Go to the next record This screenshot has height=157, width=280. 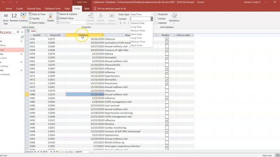pyautogui.click(x=51, y=152)
